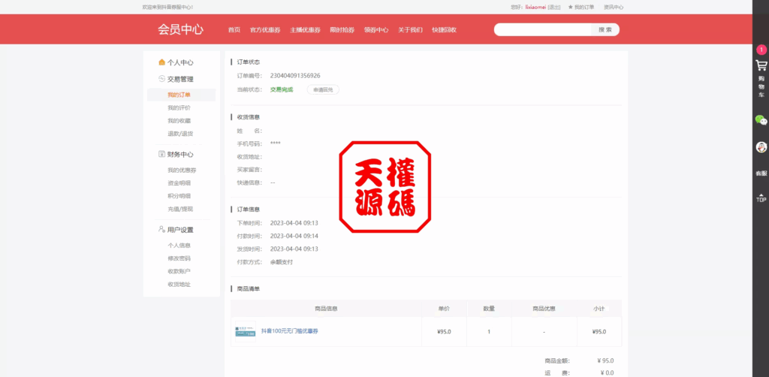The width and height of the screenshot is (769, 377).
Task: Select 收款账户 in left sidebar
Action: (x=179, y=271)
